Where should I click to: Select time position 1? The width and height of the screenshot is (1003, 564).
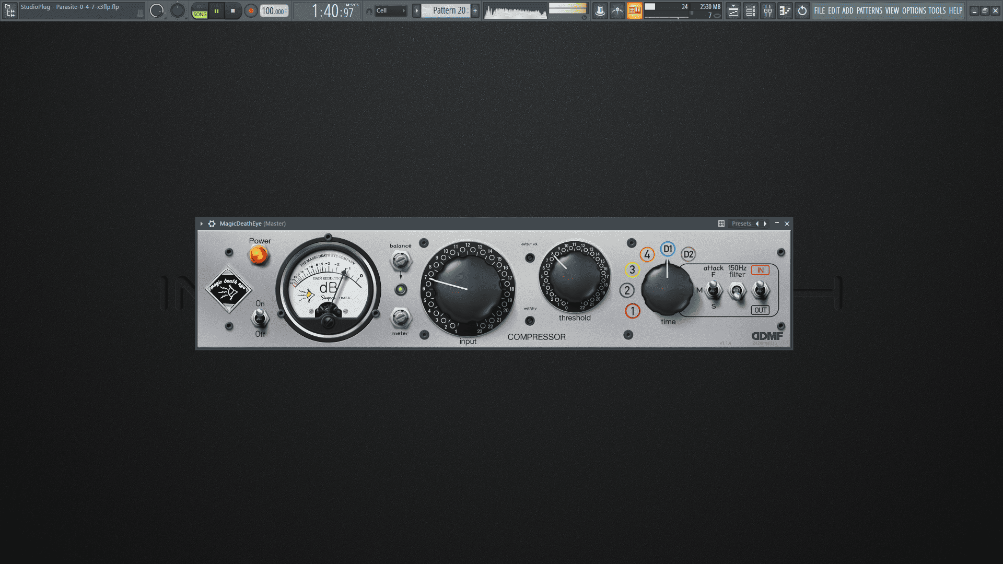click(633, 311)
